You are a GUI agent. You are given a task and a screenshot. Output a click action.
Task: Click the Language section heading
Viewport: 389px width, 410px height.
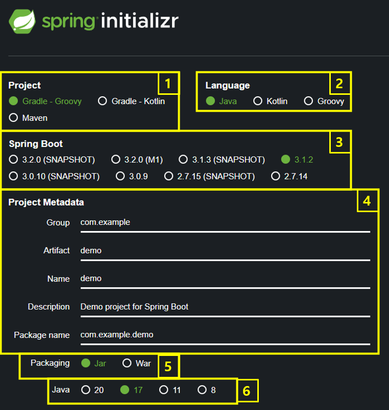click(x=228, y=86)
